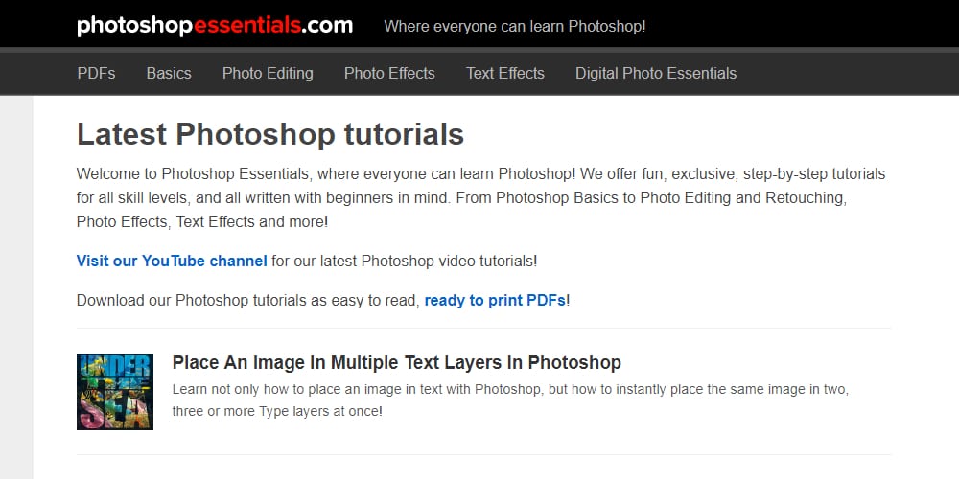Click the white 'photoshop' part of logo
The width and height of the screenshot is (959, 479).
(x=134, y=26)
